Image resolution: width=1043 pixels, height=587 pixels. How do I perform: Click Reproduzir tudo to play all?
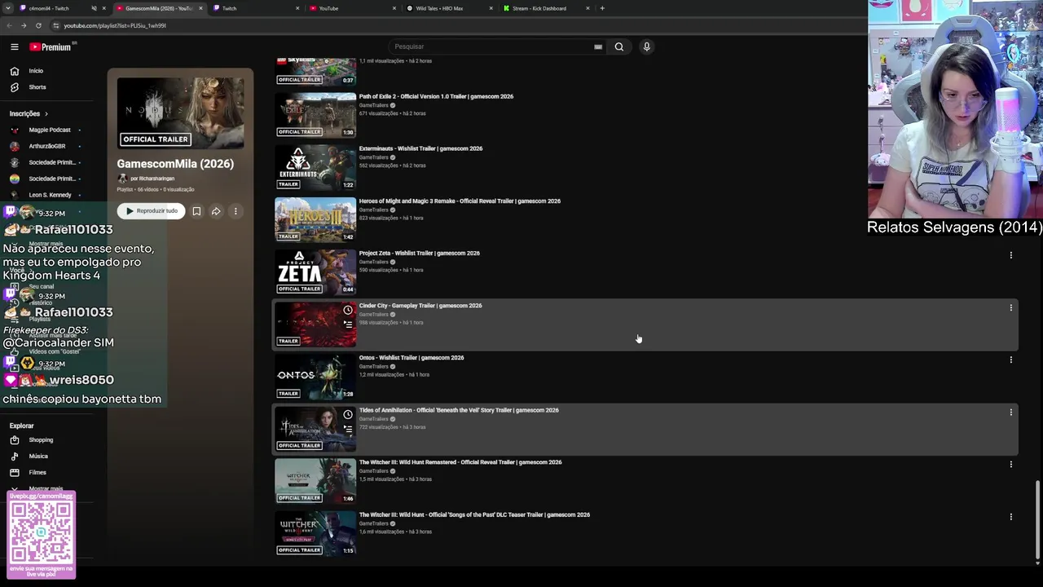[x=152, y=211]
